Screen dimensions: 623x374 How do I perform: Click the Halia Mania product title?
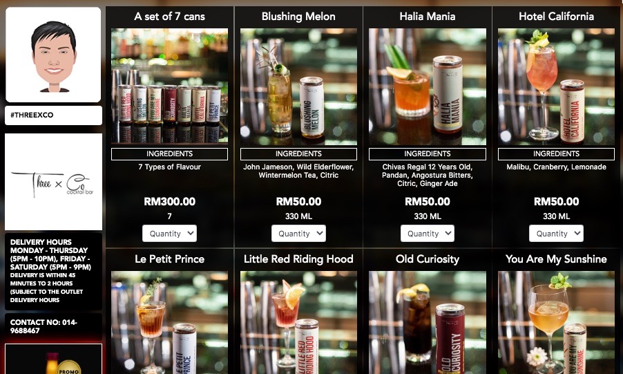click(427, 17)
